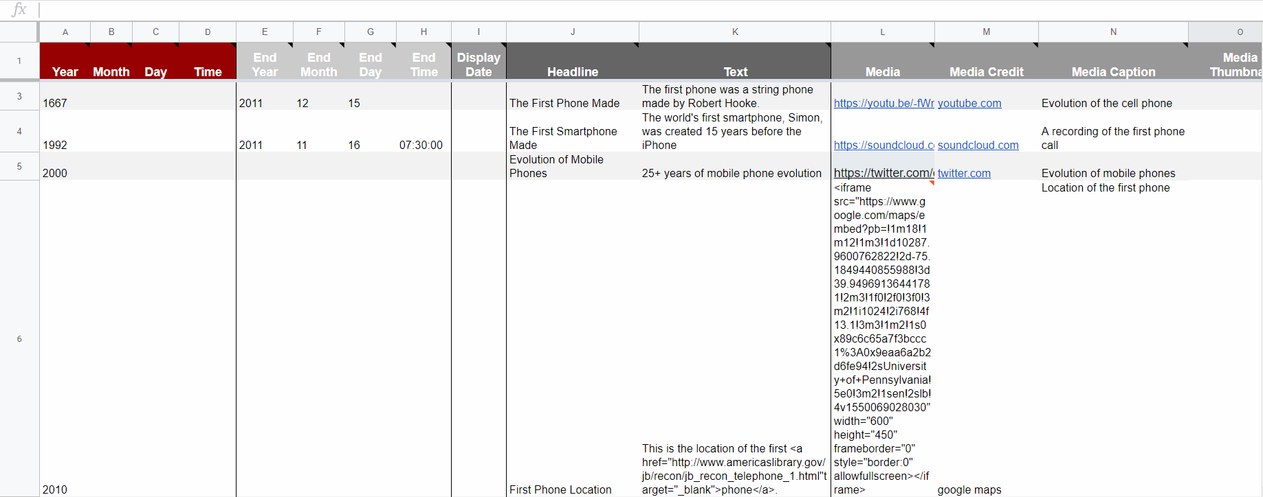Open the youtu.be link in Media column
Screen dimensions: 1263x497
883,103
